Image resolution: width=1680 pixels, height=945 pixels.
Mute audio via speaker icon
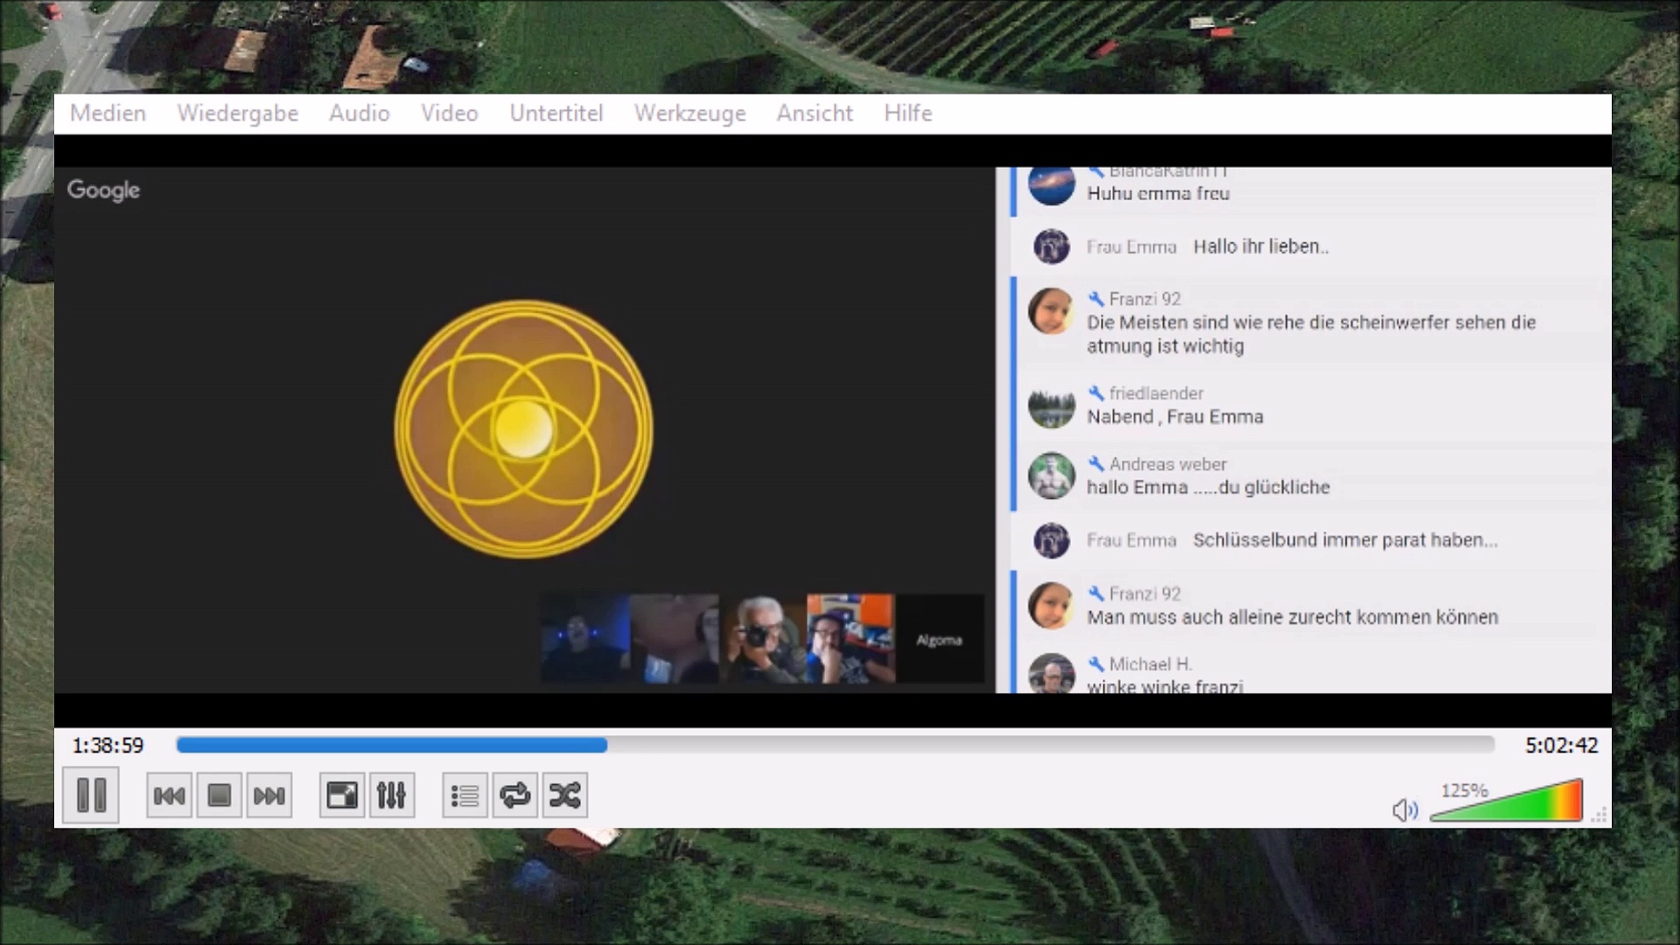(x=1403, y=810)
